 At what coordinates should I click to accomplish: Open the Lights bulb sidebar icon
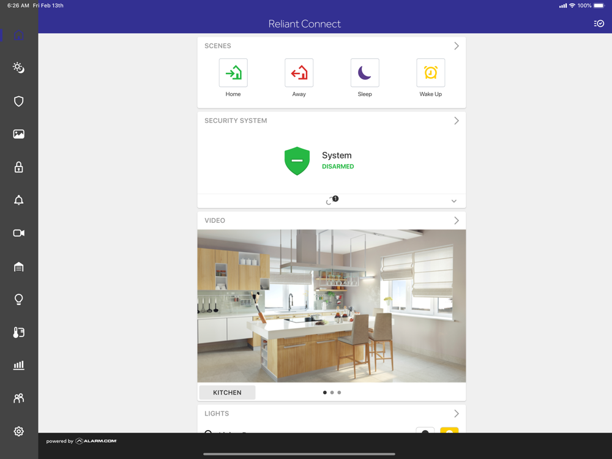(x=19, y=299)
